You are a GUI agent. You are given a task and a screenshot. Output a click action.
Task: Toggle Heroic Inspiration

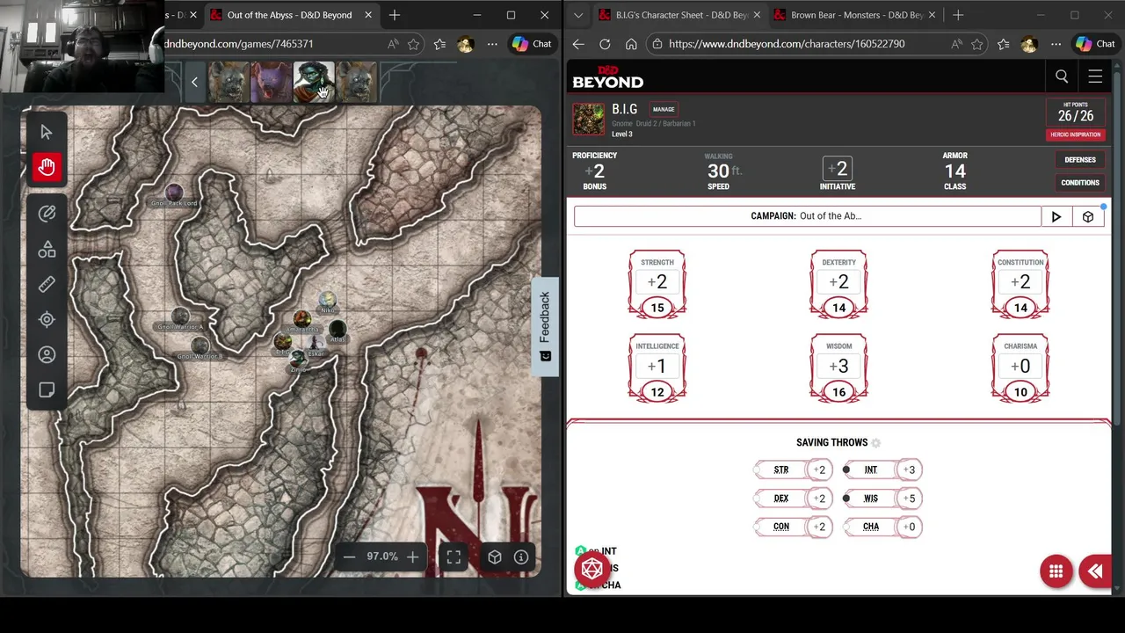click(x=1076, y=135)
